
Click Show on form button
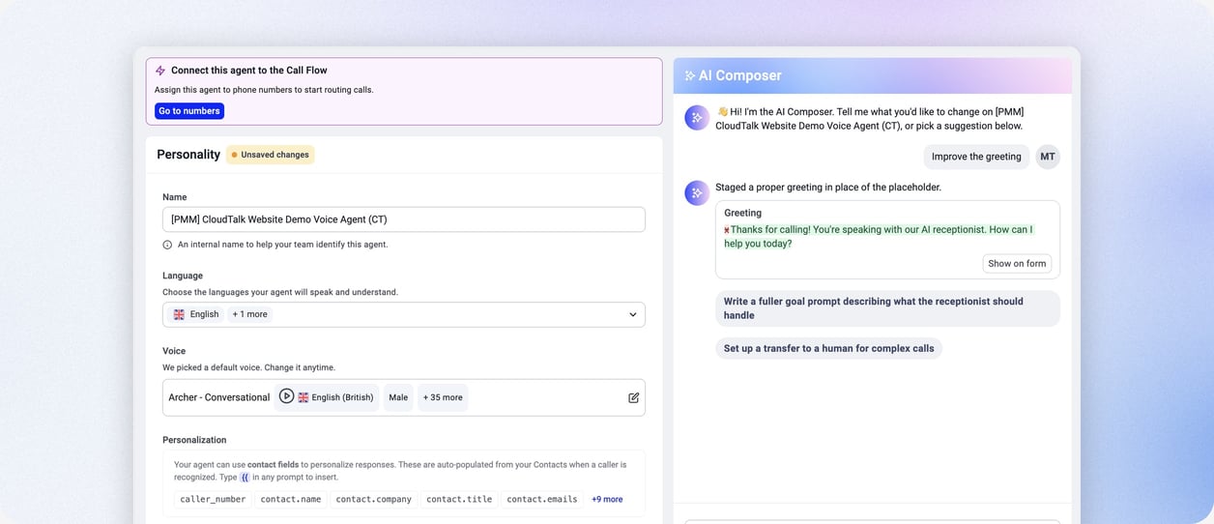(x=1017, y=264)
